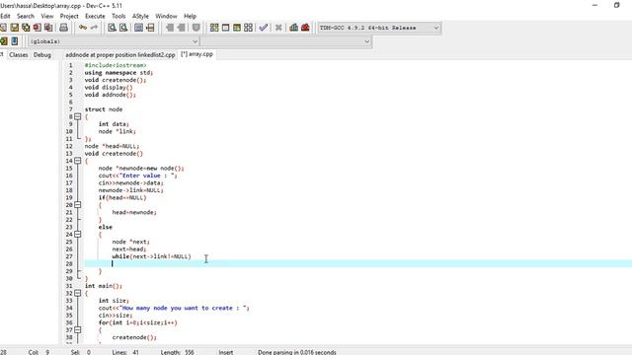Viewport: 632px width, 355px height.
Task: Click the 'struct node' code line
Action: 103,109
